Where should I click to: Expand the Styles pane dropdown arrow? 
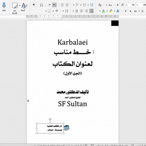pyautogui.click(x=20, y=5)
